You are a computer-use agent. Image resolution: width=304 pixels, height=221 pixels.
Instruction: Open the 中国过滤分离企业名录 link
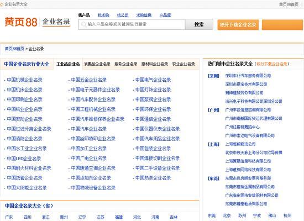[x=29, y=129]
